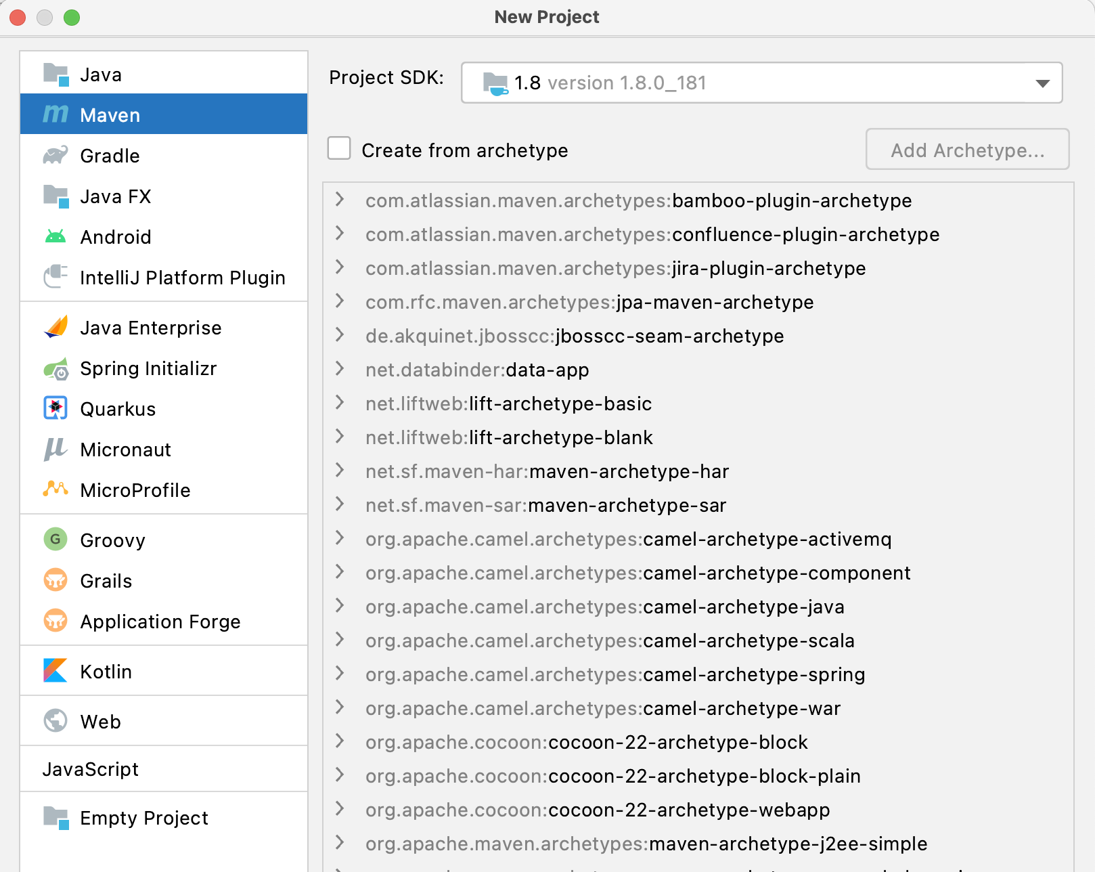Click the Groovy green G icon
The image size is (1095, 872).
(55, 540)
